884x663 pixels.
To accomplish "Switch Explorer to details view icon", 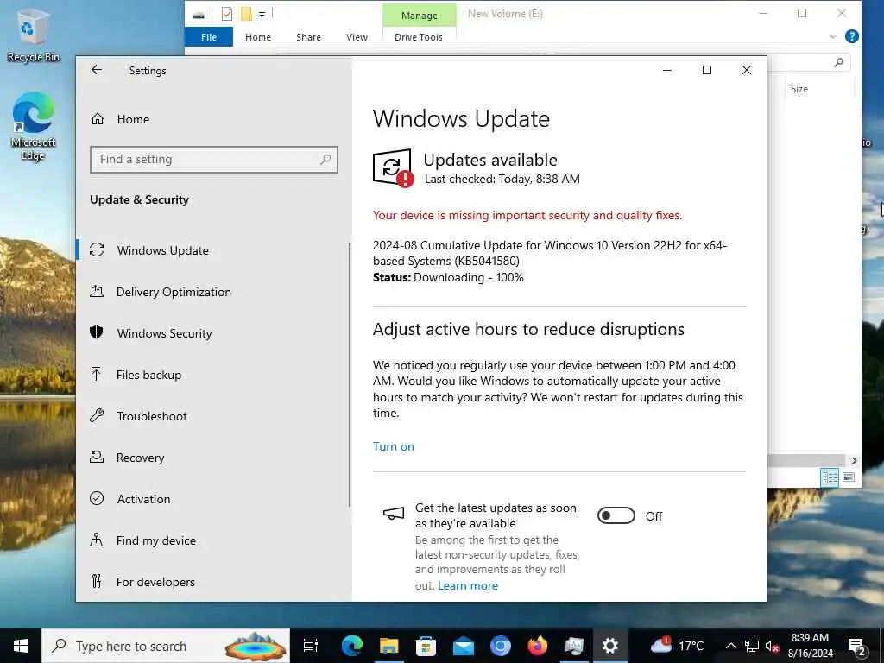I will [830, 477].
